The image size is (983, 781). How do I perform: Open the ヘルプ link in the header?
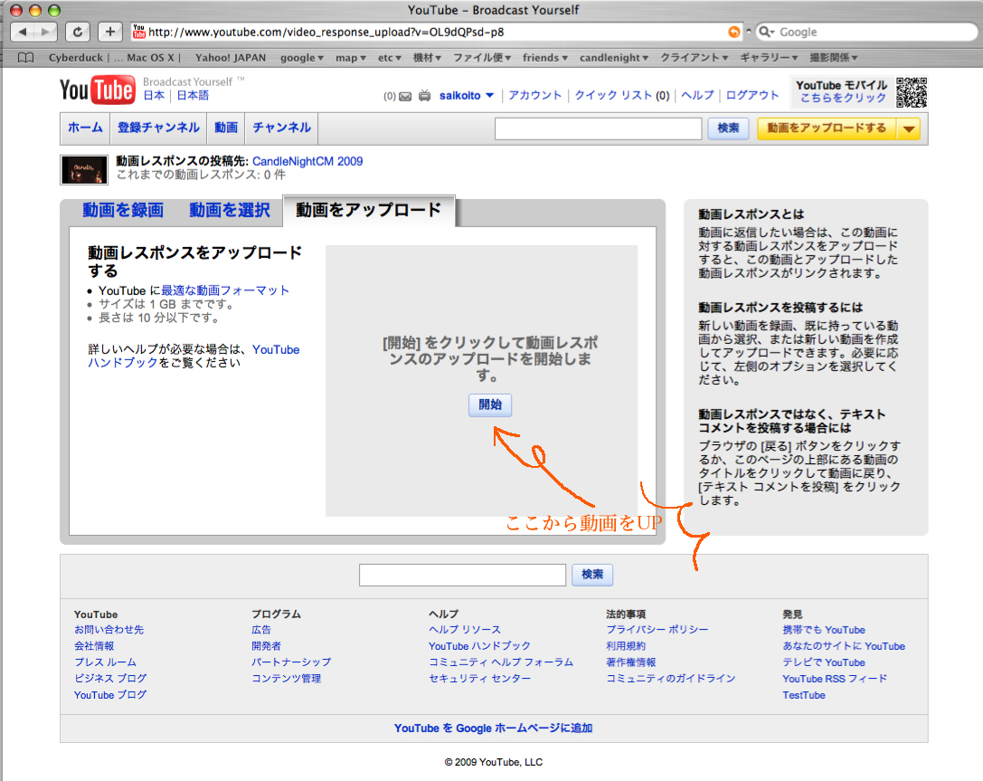point(698,95)
